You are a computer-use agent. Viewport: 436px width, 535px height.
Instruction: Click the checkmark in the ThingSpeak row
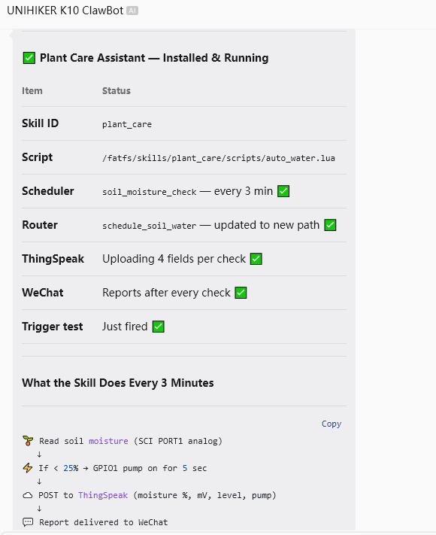pyautogui.click(x=256, y=259)
